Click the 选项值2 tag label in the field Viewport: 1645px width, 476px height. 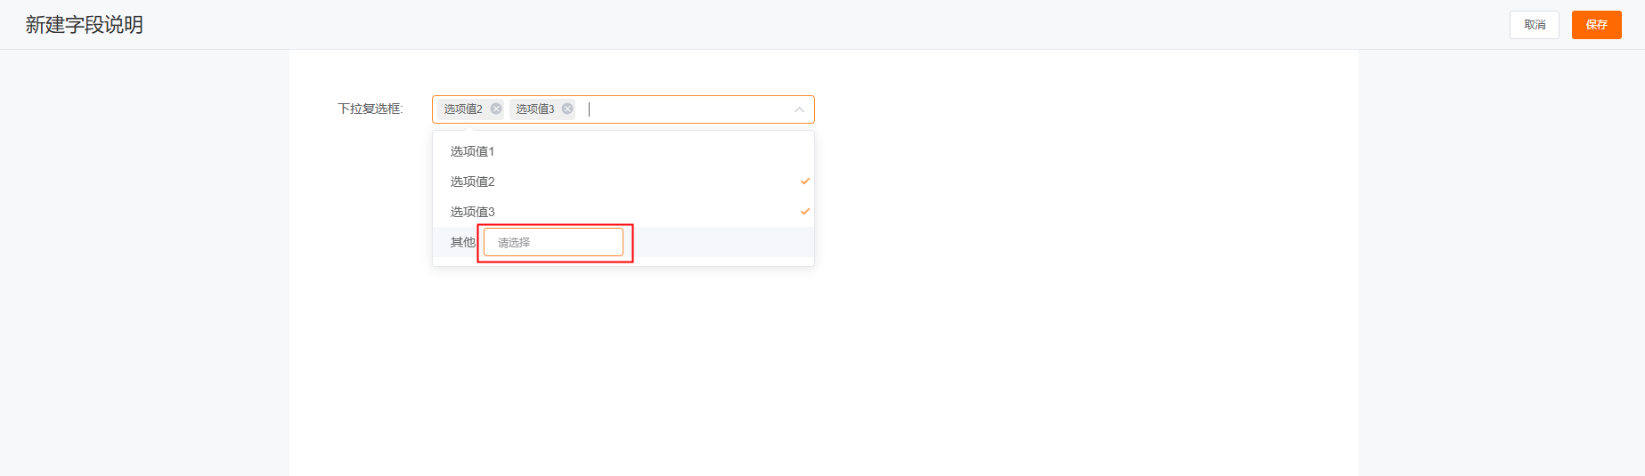463,109
